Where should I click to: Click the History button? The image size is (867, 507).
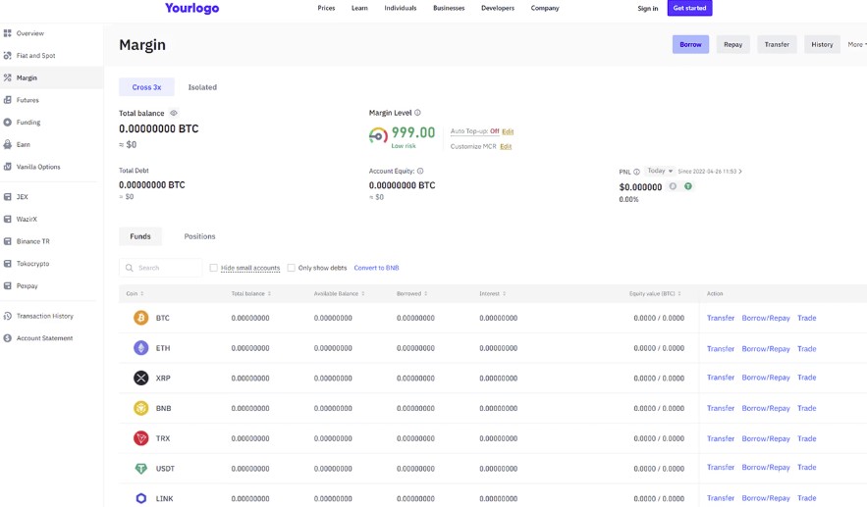[x=822, y=45]
